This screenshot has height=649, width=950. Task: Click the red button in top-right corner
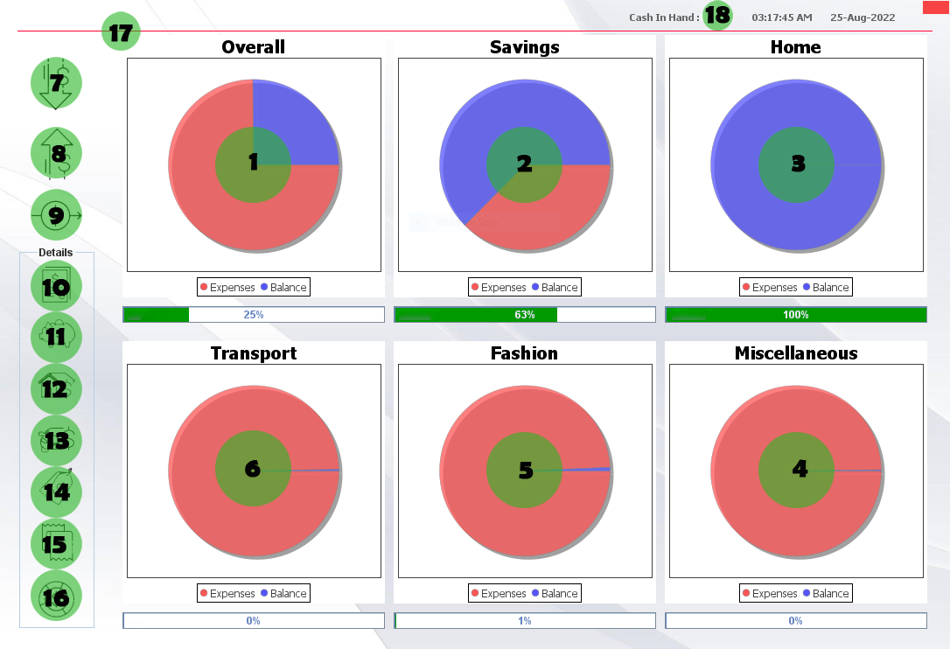(936, 7)
